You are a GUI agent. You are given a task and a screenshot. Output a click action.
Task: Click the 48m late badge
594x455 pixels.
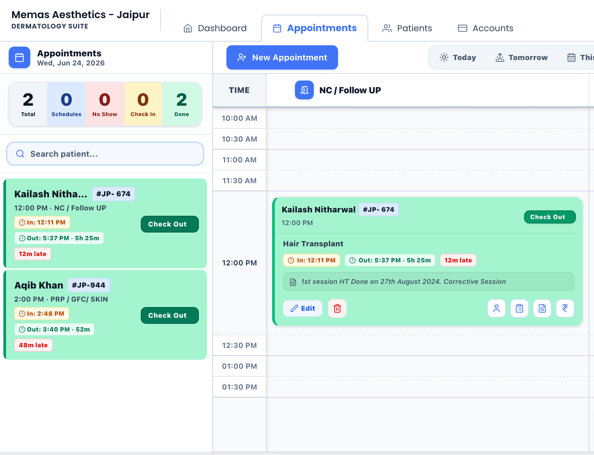click(33, 345)
